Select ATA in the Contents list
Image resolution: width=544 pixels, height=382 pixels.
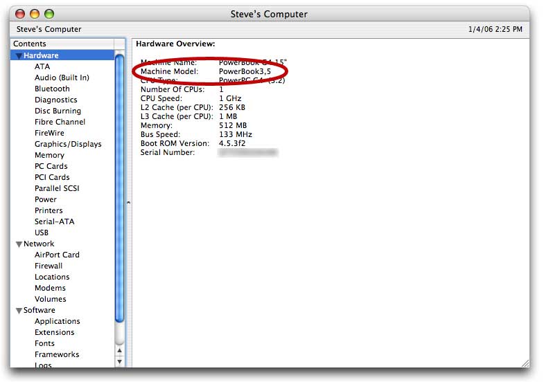(x=42, y=66)
